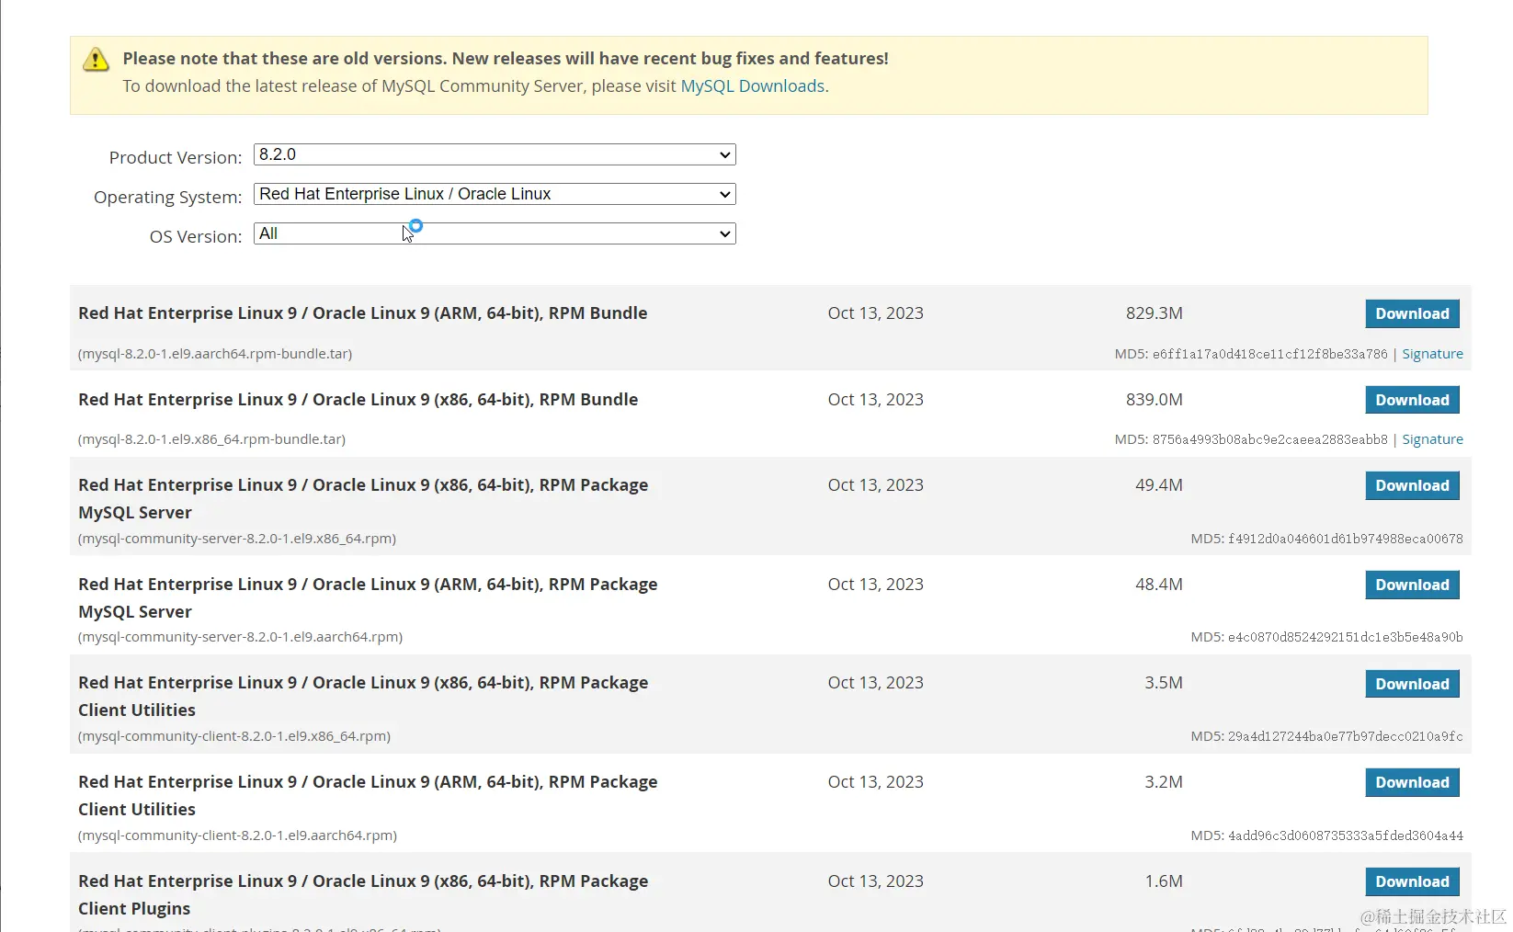The image size is (1513, 932).
Task: Open the Product Version dropdown
Action: [x=495, y=154]
